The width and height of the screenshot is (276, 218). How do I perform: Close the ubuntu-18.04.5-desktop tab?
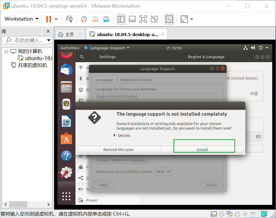(x=163, y=34)
